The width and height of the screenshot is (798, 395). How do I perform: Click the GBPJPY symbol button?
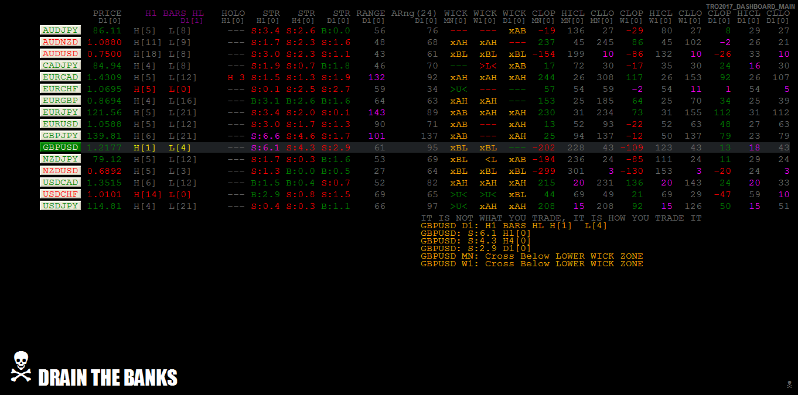(x=60, y=135)
